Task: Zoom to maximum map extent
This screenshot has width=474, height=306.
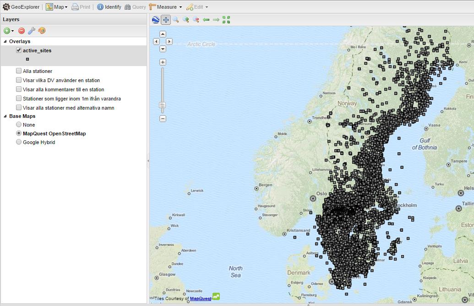Action: pyautogui.click(x=226, y=20)
